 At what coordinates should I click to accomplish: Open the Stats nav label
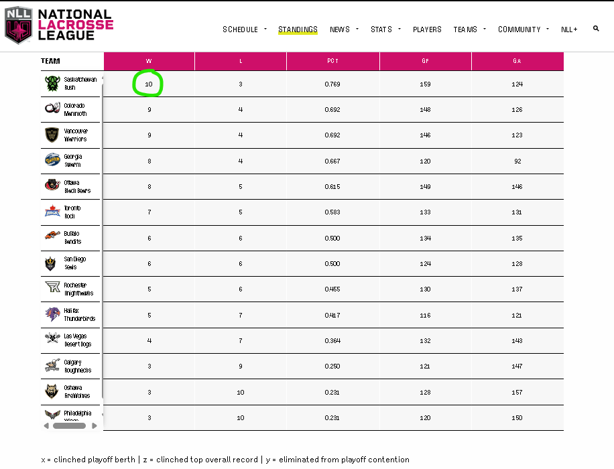[x=381, y=29]
